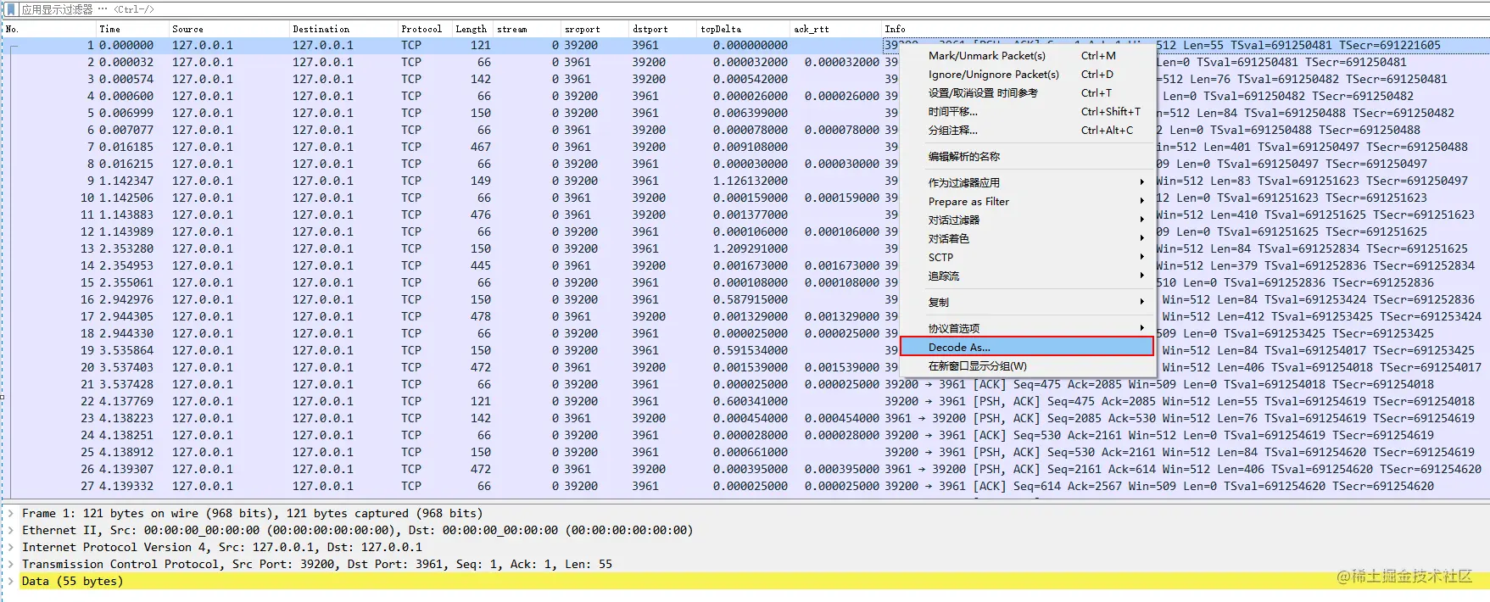Select packet 26 at time 4.139307
The width and height of the screenshot is (1490, 602).
[746, 469]
